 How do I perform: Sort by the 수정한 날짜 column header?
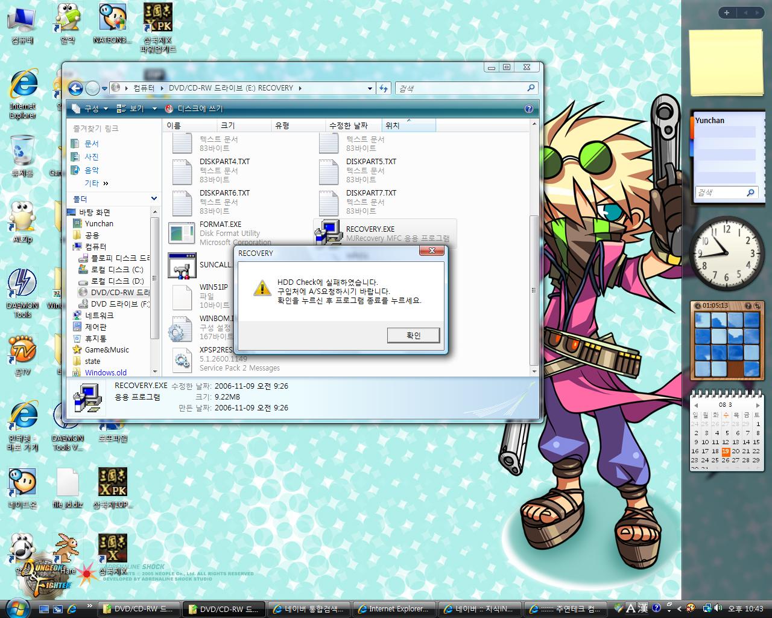point(353,126)
